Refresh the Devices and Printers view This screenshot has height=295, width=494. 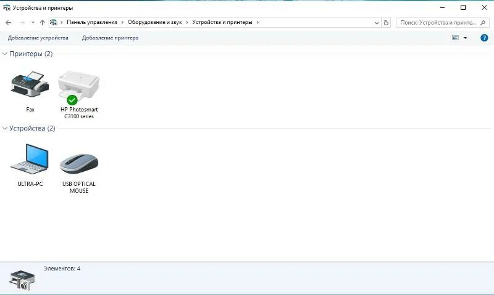386,23
